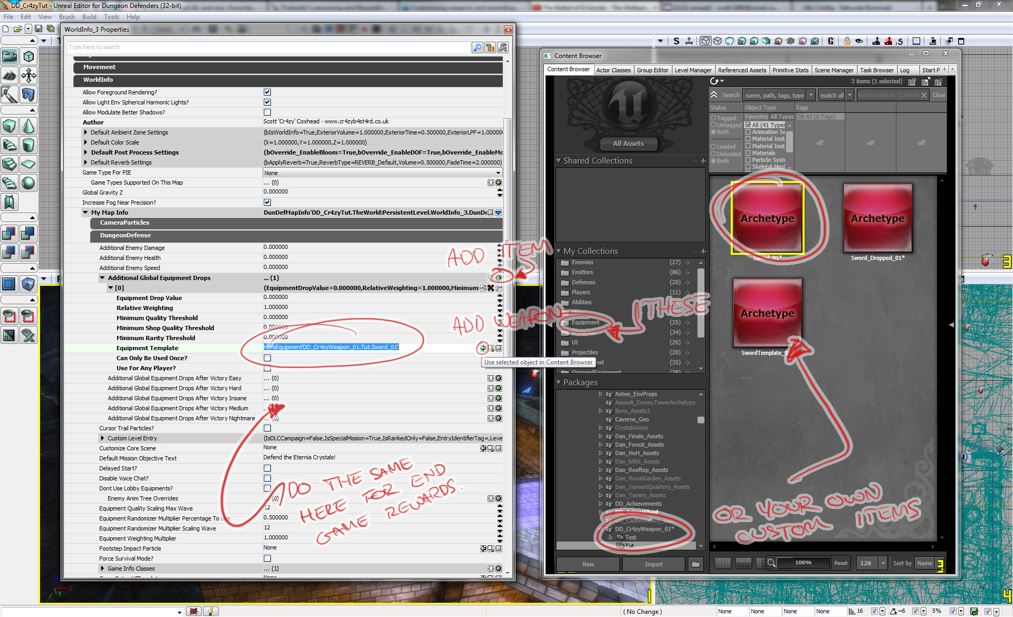Click All Assets button

pyautogui.click(x=628, y=143)
